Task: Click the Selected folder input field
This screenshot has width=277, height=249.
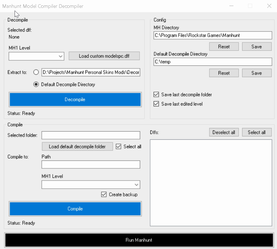Action: [91, 135]
